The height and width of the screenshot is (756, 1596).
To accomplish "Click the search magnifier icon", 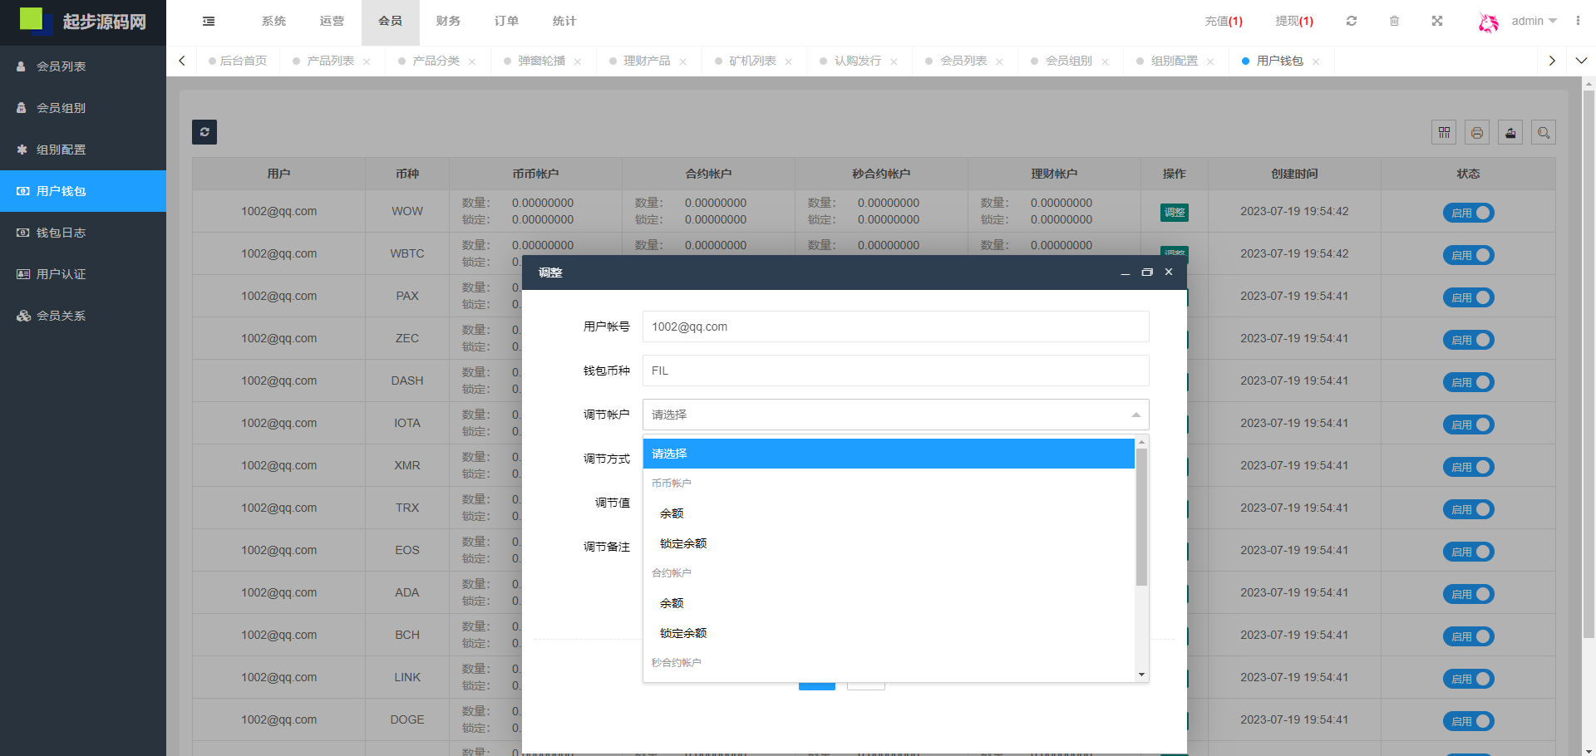I will (x=1544, y=133).
